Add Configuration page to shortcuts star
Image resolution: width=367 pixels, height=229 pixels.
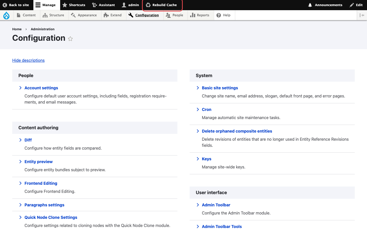click(70, 39)
